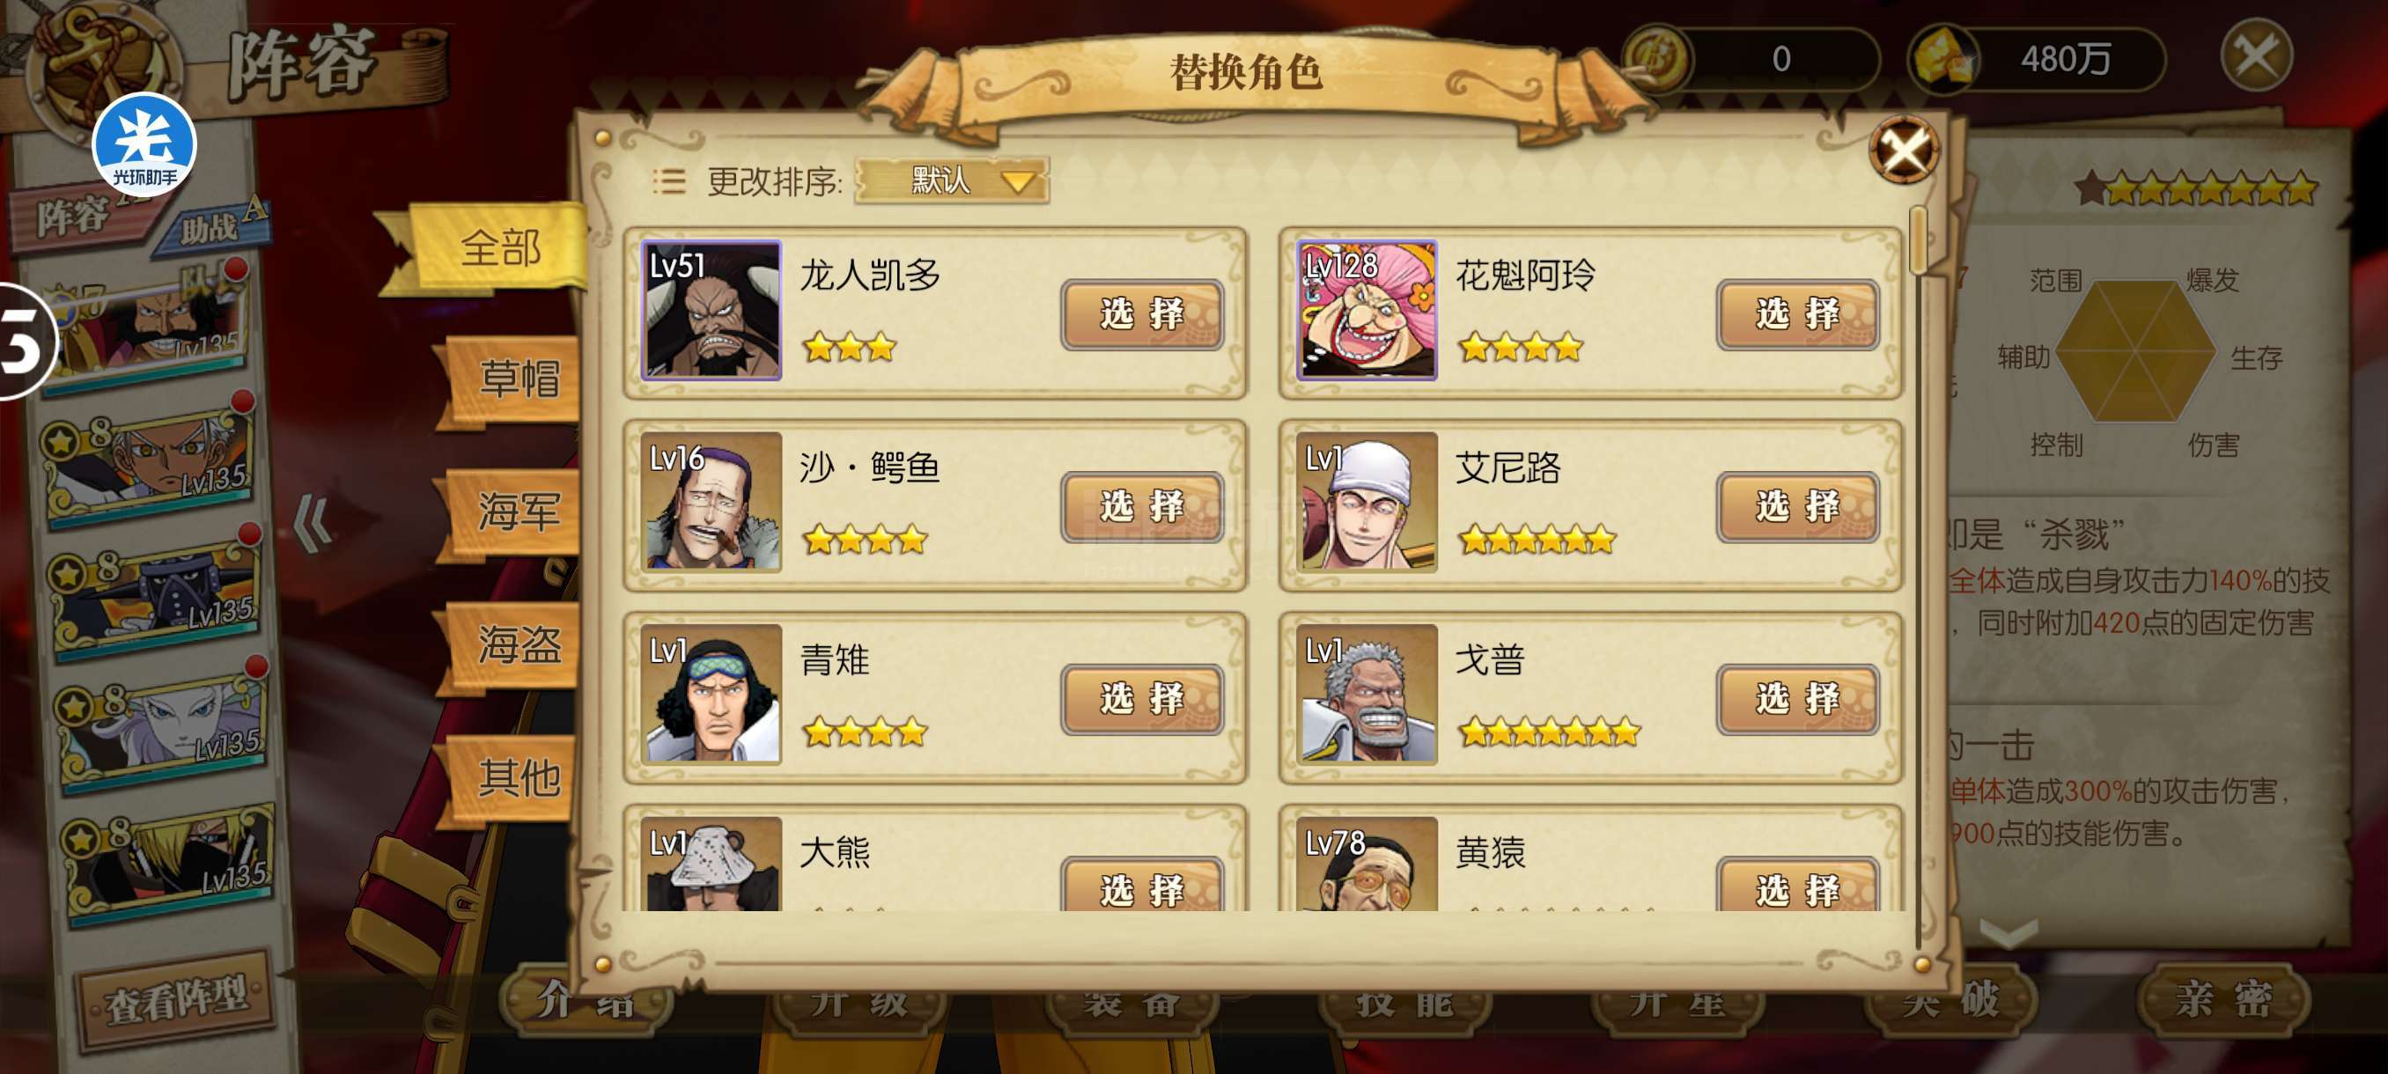Open the 光环助手 floating assistant icon

(x=144, y=145)
